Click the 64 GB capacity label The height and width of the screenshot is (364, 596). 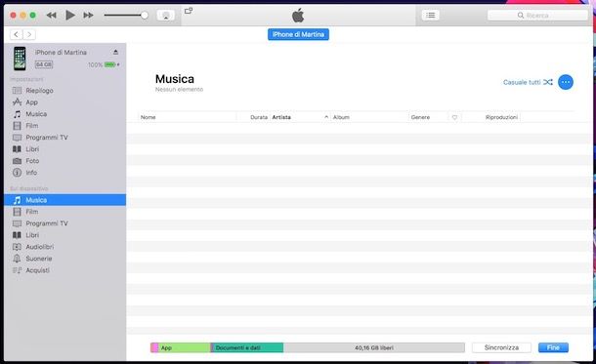click(x=44, y=64)
